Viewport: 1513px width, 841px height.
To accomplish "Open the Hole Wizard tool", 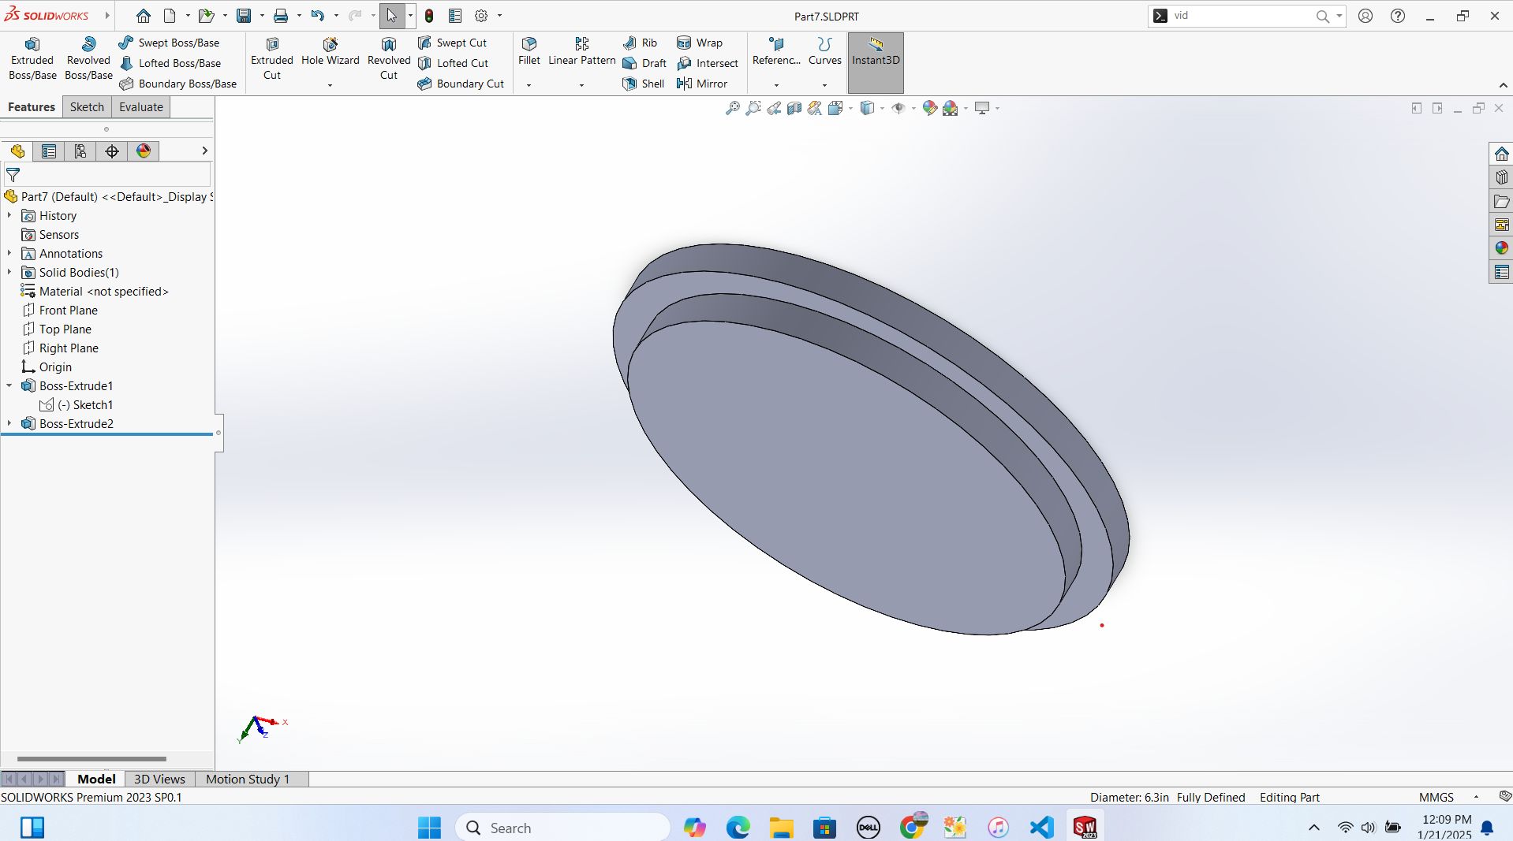I will tap(331, 51).
